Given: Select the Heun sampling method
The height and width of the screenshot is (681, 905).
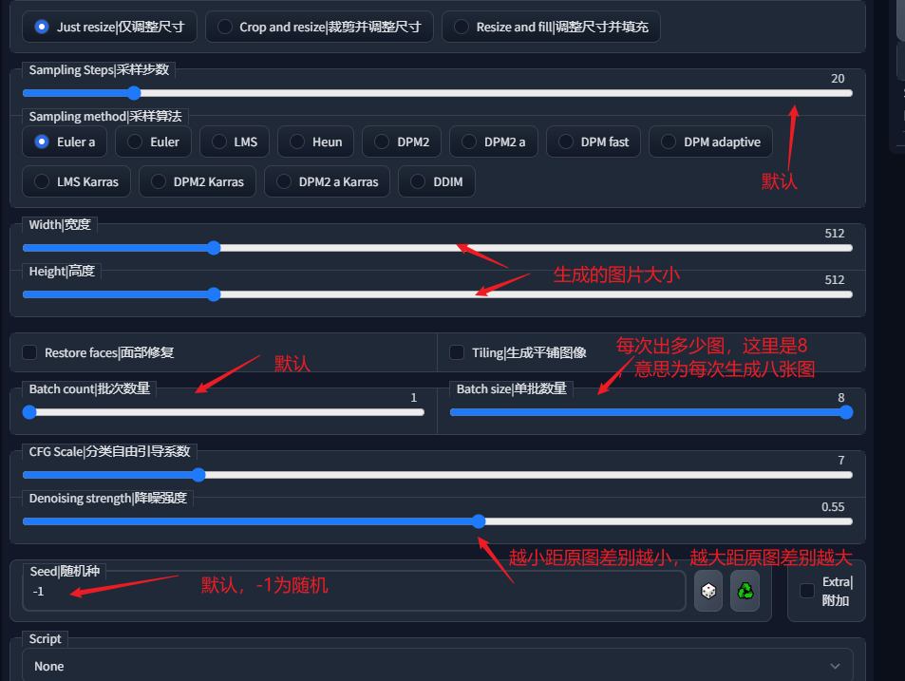Looking at the screenshot, I should tap(297, 142).
